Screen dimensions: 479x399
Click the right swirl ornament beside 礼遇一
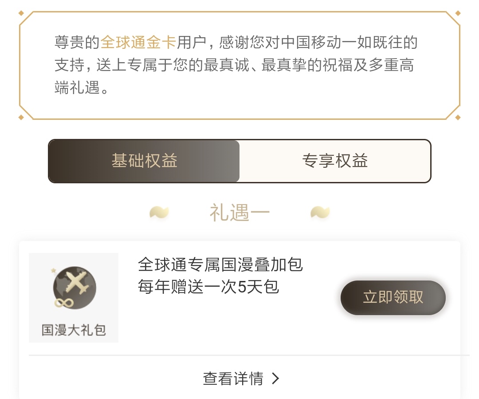coord(320,213)
